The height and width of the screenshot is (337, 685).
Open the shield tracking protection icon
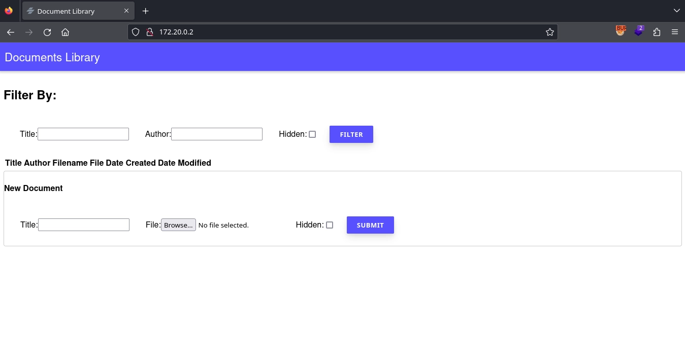coord(136,32)
